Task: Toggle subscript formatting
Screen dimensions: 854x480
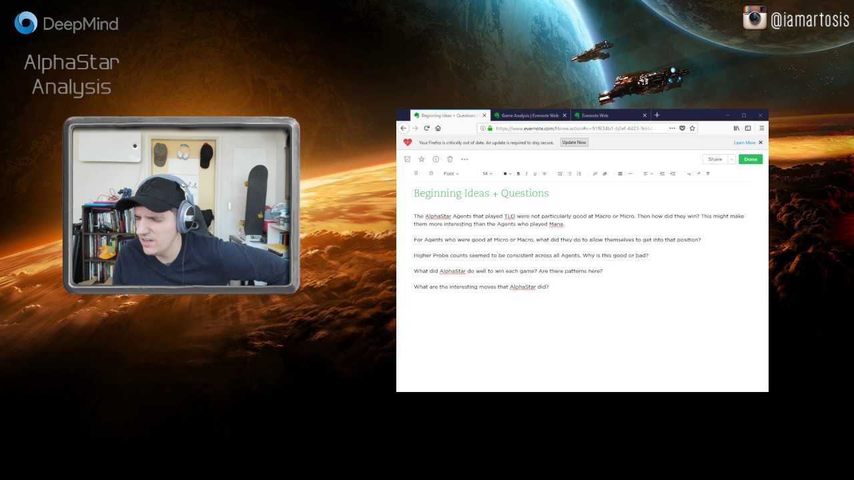Action: tap(689, 173)
